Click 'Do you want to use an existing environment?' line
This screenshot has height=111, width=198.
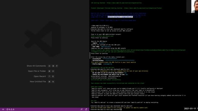point(109,73)
